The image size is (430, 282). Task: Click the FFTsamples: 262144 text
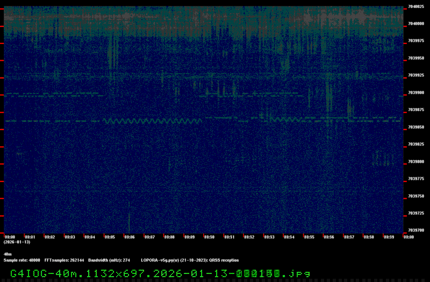[x=64, y=260]
